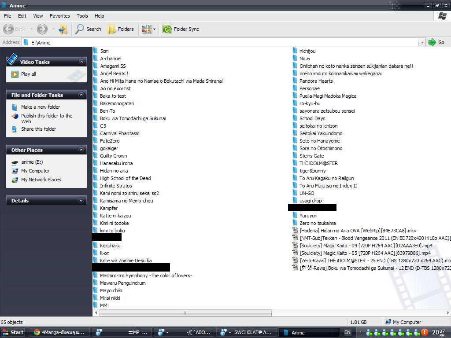Screen dimensions: 451x338
Task: Open the Help menu
Action: [100, 16]
